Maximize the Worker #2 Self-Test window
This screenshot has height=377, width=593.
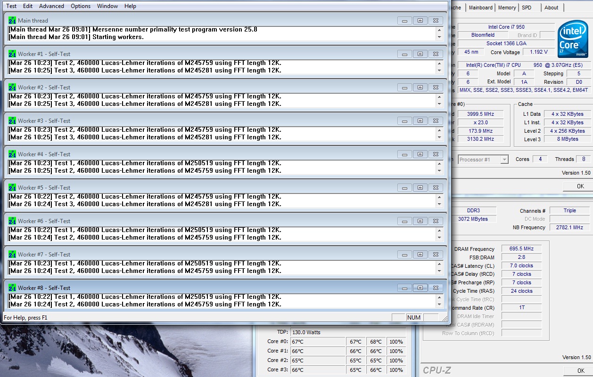tap(420, 88)
